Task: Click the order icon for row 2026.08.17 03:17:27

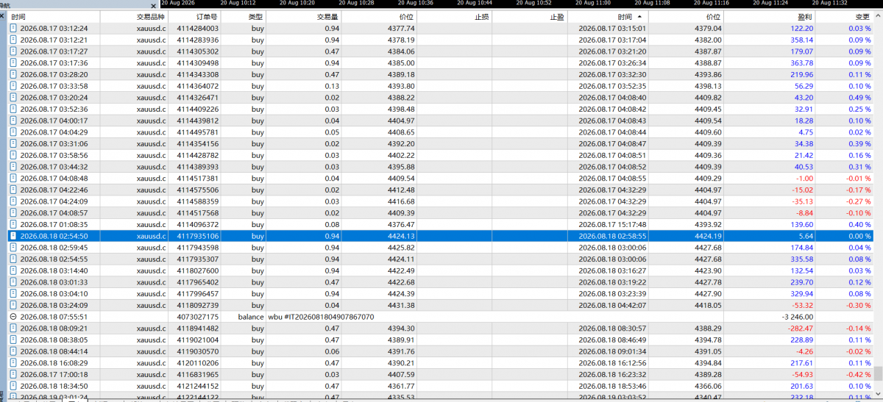Action: pyautogui.click(x=13, y=51)
